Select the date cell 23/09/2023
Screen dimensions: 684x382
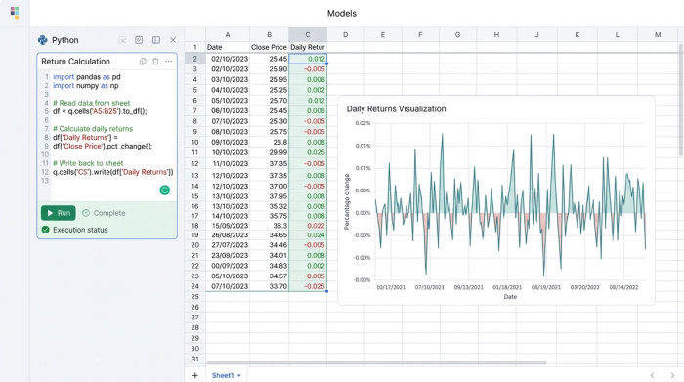[x=228, y=256]
